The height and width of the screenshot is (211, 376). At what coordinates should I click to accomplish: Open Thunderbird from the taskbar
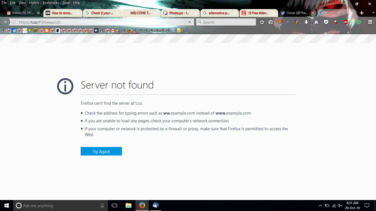(155, 205)
